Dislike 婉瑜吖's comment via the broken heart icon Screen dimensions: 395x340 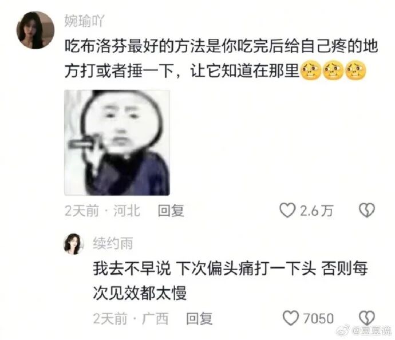(x=367, y=210)
